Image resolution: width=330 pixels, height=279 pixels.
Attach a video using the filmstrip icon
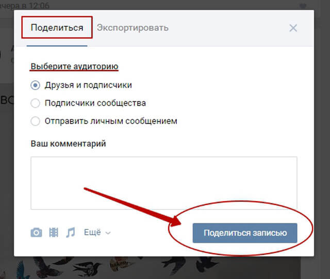54,233
